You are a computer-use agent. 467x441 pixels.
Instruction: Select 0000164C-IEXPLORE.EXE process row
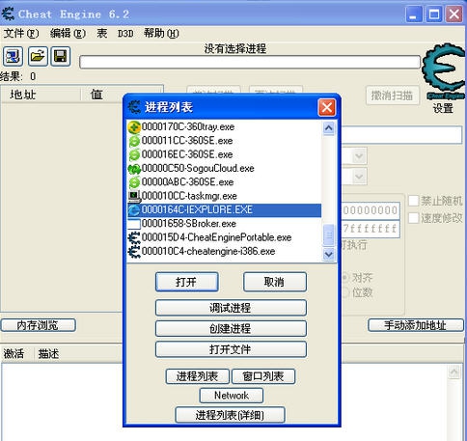224,210
